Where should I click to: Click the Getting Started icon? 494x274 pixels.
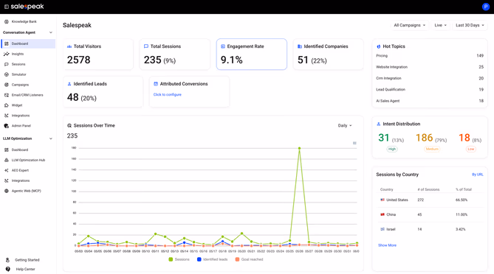(x=7, y=260)
